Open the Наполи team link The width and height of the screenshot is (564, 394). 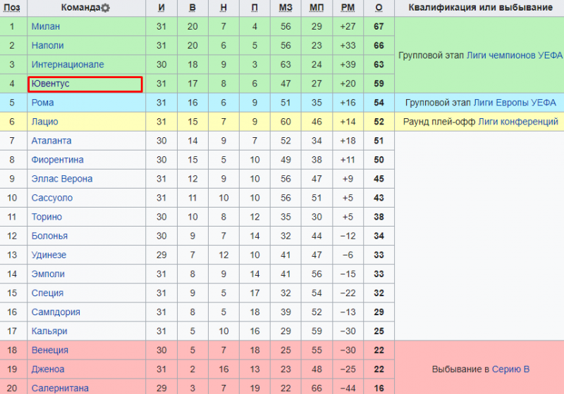point(47,46)
